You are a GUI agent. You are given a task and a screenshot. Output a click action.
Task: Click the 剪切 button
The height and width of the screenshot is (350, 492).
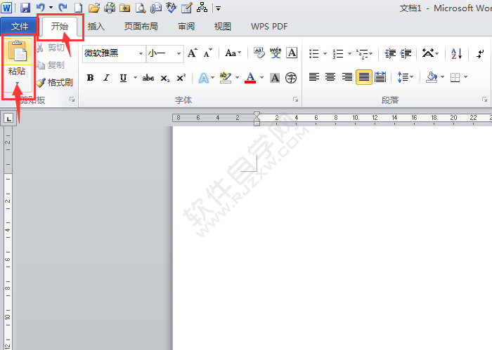[50, 48]
